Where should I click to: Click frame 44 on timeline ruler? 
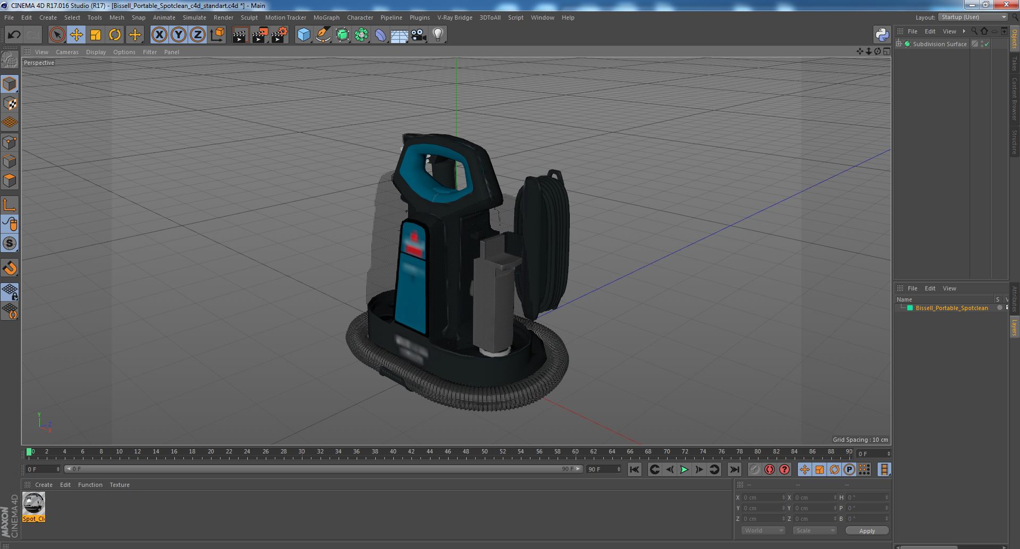[429, 452]
